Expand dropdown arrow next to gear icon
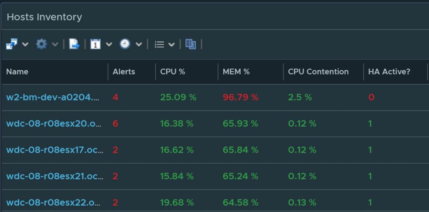 [55, 44]
